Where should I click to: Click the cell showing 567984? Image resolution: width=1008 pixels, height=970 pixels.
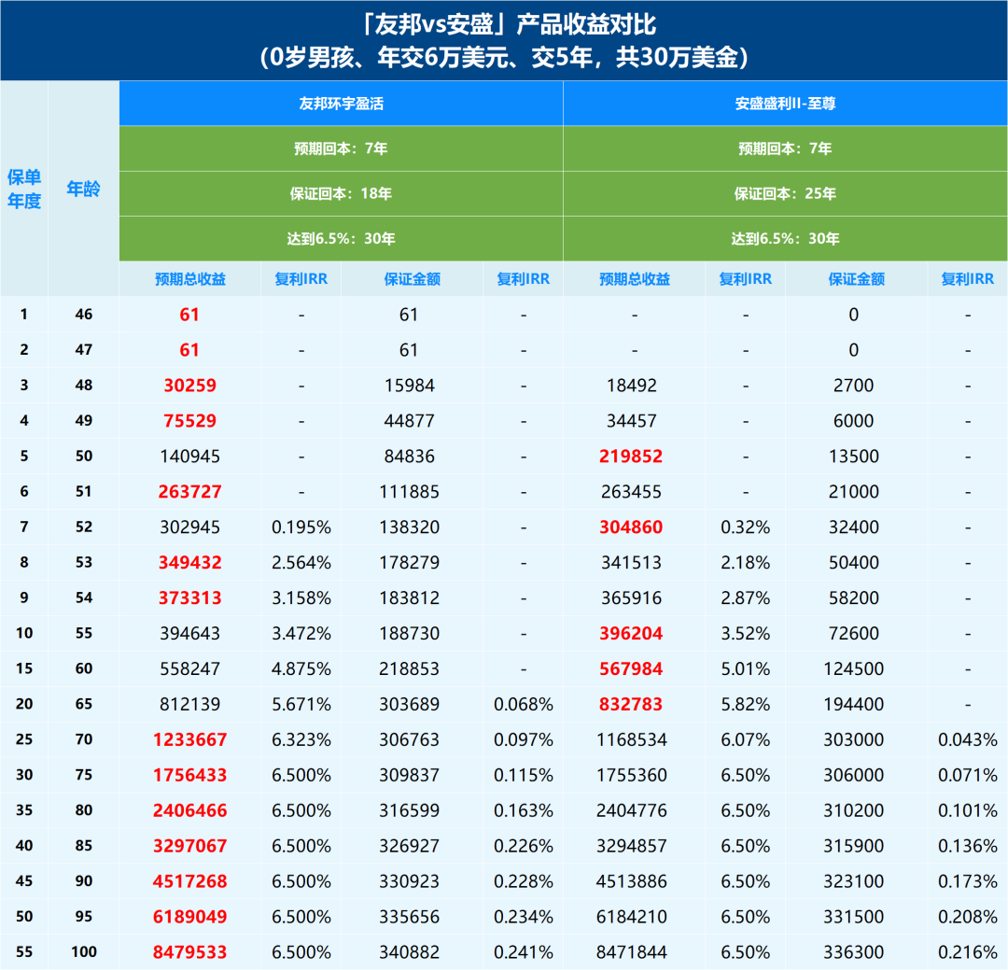[x=634, y=669]
